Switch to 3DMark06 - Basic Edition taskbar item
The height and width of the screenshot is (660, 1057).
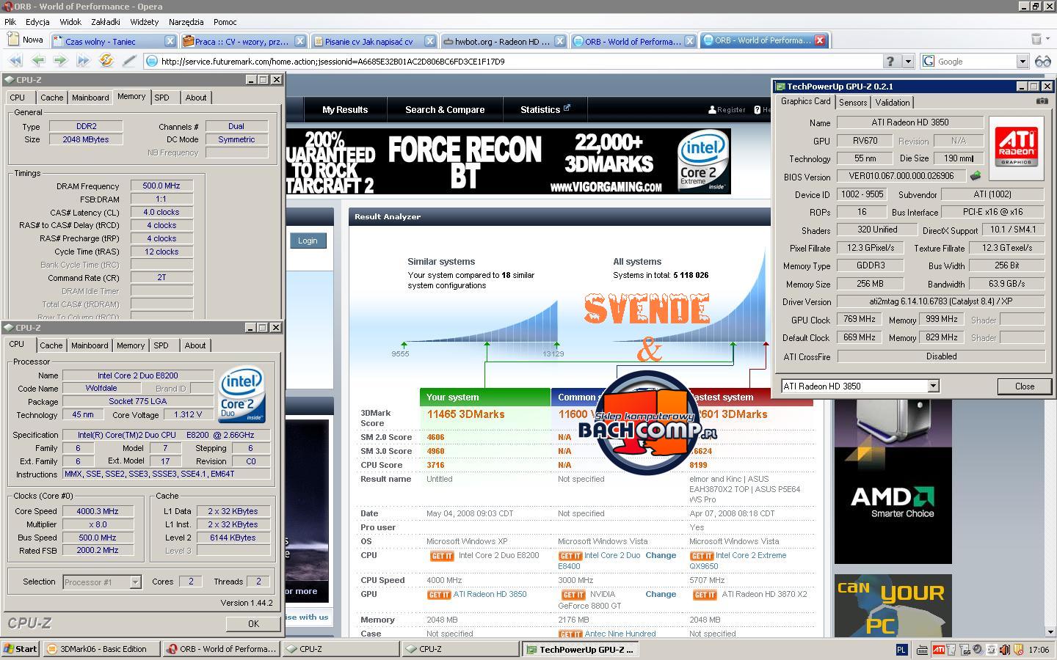102,649
